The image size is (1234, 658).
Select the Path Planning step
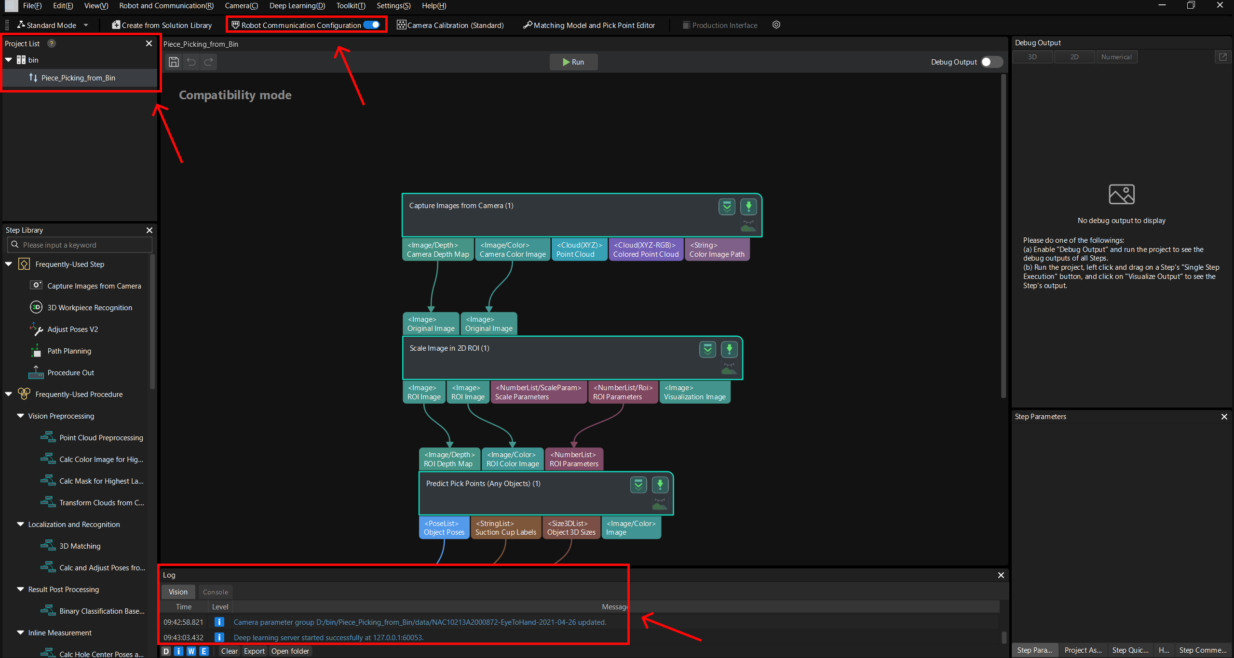coord(61,351)
